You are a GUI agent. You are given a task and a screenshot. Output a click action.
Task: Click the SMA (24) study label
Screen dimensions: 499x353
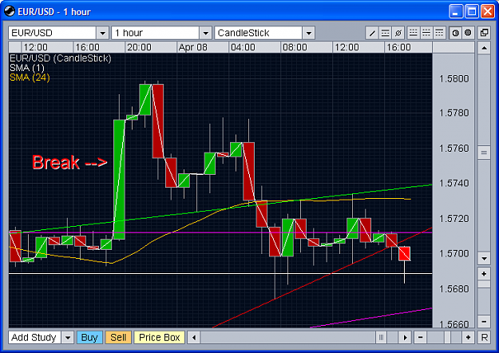30,77
